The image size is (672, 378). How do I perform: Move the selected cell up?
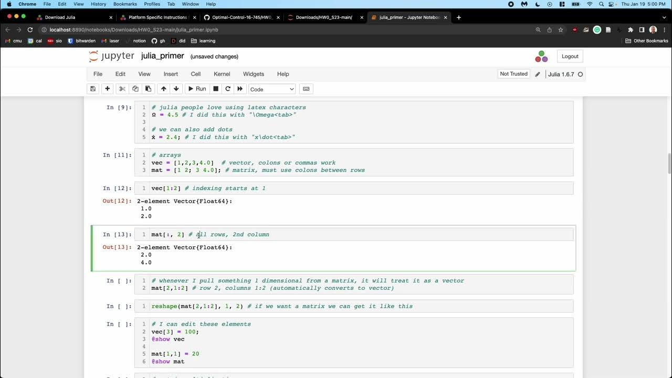pyautogui.click(x=164, y=89)
